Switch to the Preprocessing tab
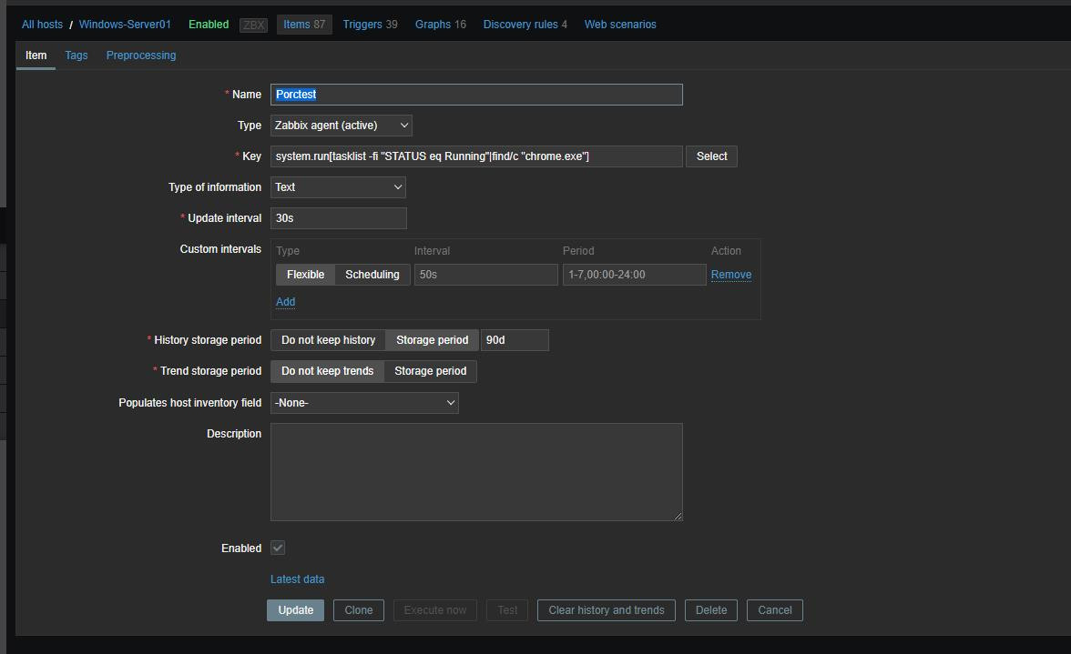The height and width of the screenshot is (654, 1071). [x=141, y=55]
